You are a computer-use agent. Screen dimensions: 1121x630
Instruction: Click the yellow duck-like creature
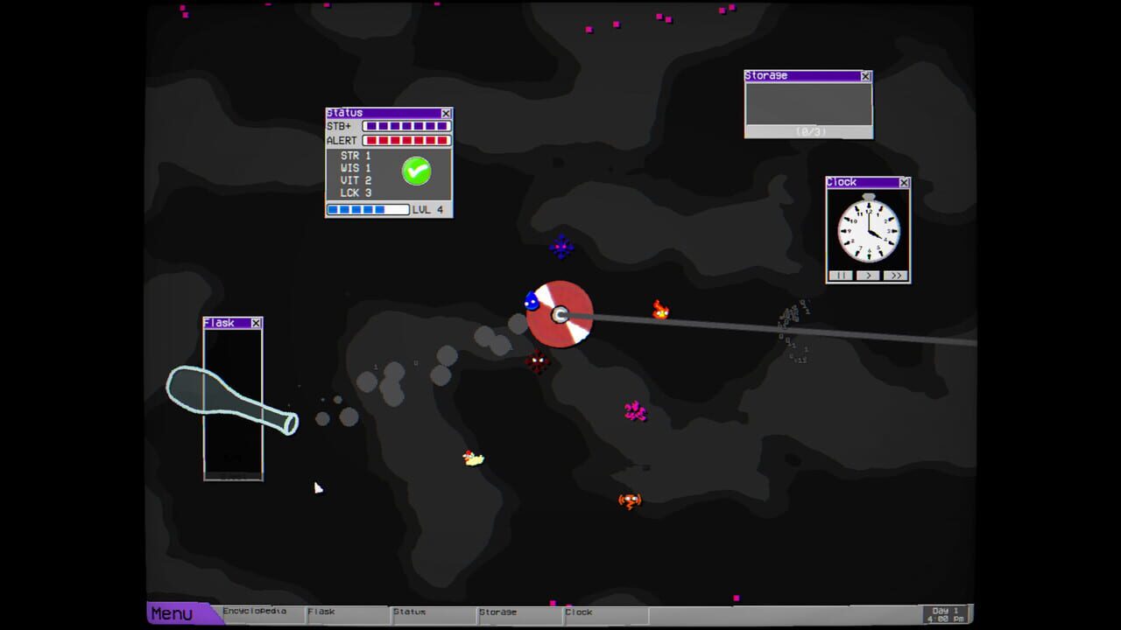tap(473, 458)
